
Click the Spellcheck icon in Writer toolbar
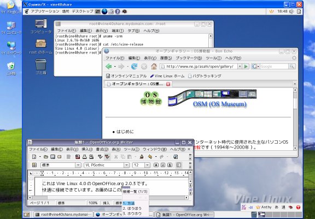click(x=100, y=157)
